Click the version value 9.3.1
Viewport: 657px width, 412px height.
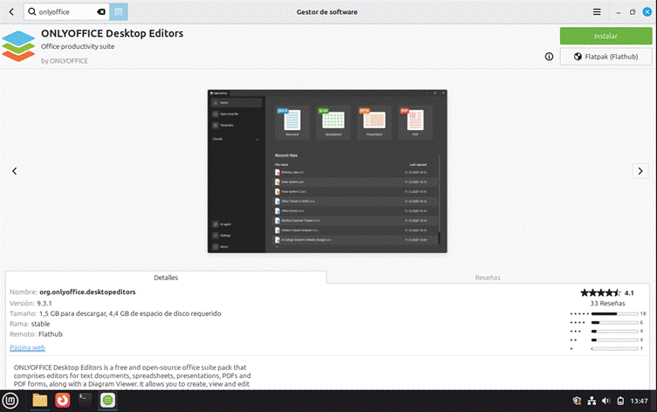44,303
